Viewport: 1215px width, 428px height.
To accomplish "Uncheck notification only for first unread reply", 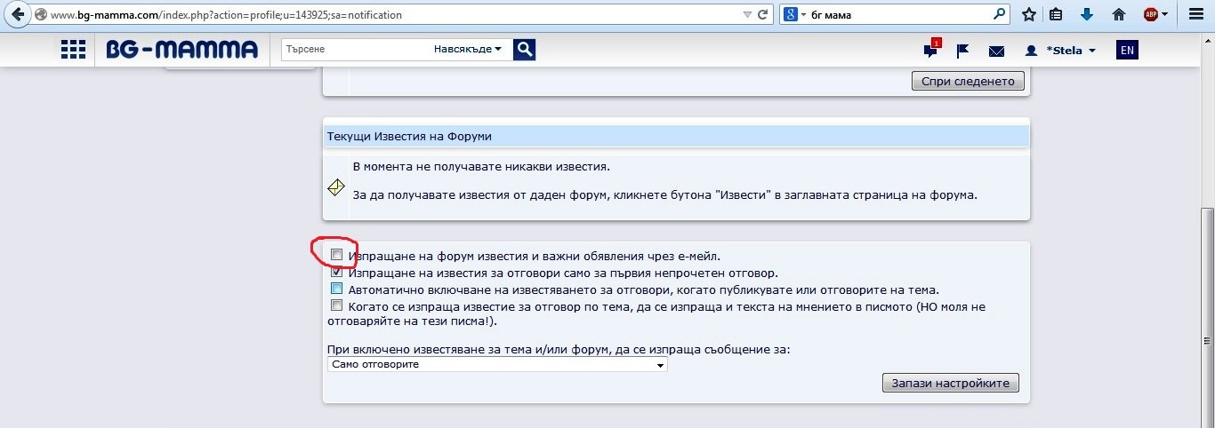I will pyautogui.click(x=336, y=273).
